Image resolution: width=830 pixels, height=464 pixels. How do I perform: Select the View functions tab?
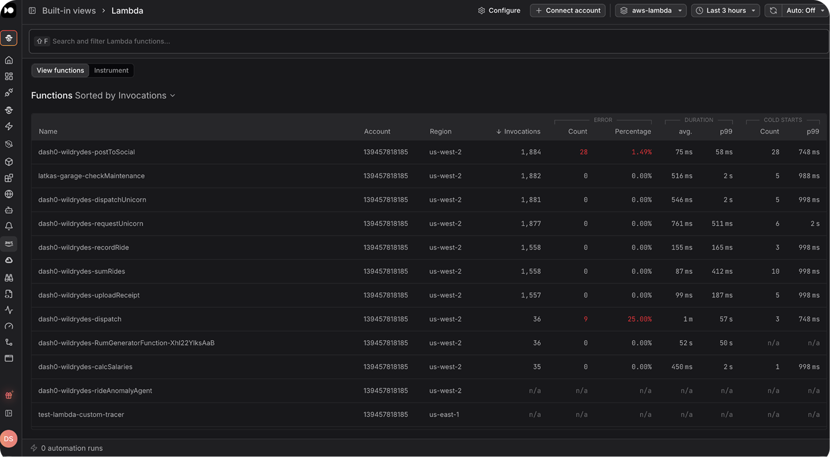60,70
